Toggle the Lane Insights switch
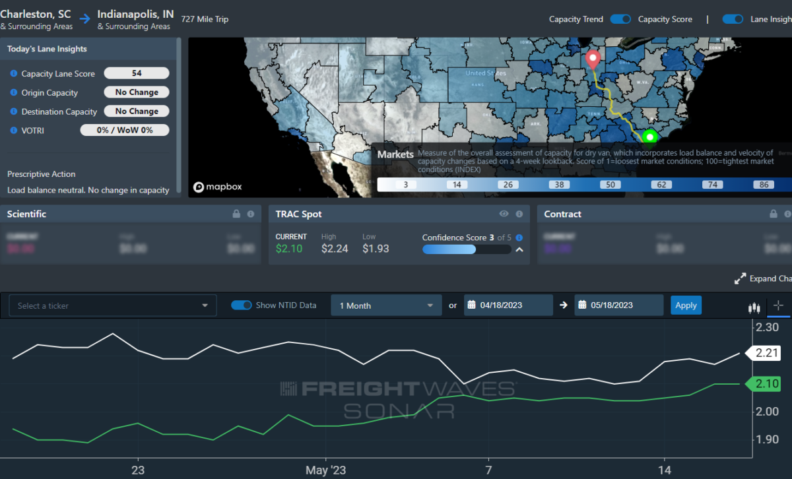792x479 pixels. coord(733,19)
